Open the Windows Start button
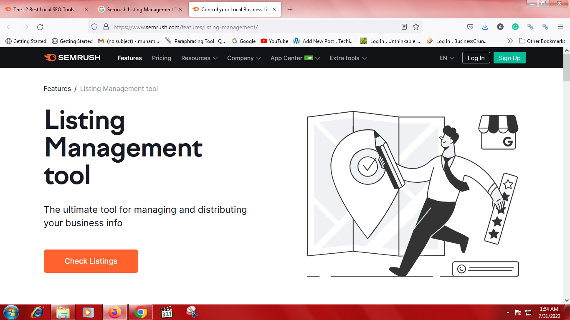The width and height of the screenshot is (570, 320). coord(11,312)
